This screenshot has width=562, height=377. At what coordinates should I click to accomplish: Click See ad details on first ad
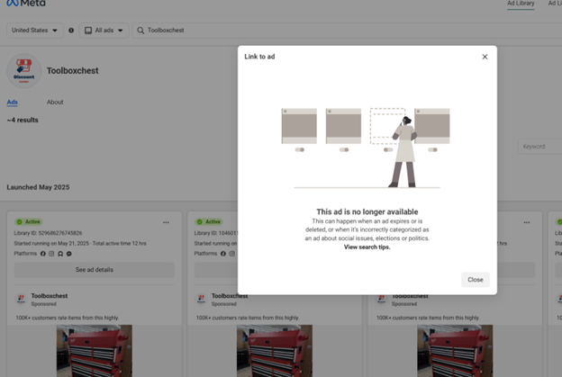tap(95, 270)
